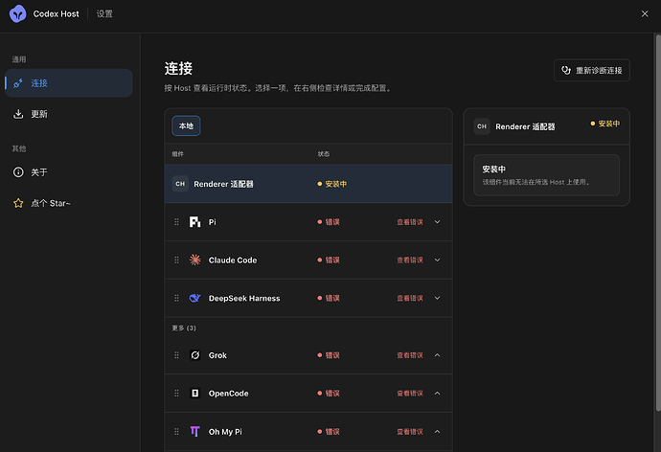Click the DeepSeek Harness whale icon
This screenshot has height=452, width=661.
coord(194,298)
